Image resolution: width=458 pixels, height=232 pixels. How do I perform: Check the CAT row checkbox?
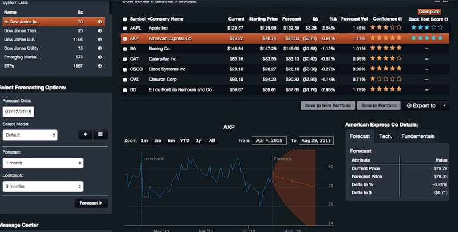tap(125, 59)
